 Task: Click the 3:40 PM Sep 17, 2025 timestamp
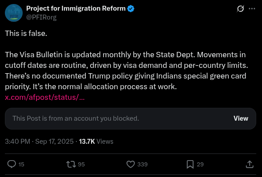(39, 142)
